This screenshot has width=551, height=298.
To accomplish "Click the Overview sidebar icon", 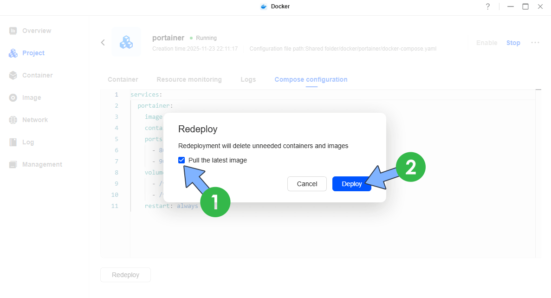I will pos(13,31).
